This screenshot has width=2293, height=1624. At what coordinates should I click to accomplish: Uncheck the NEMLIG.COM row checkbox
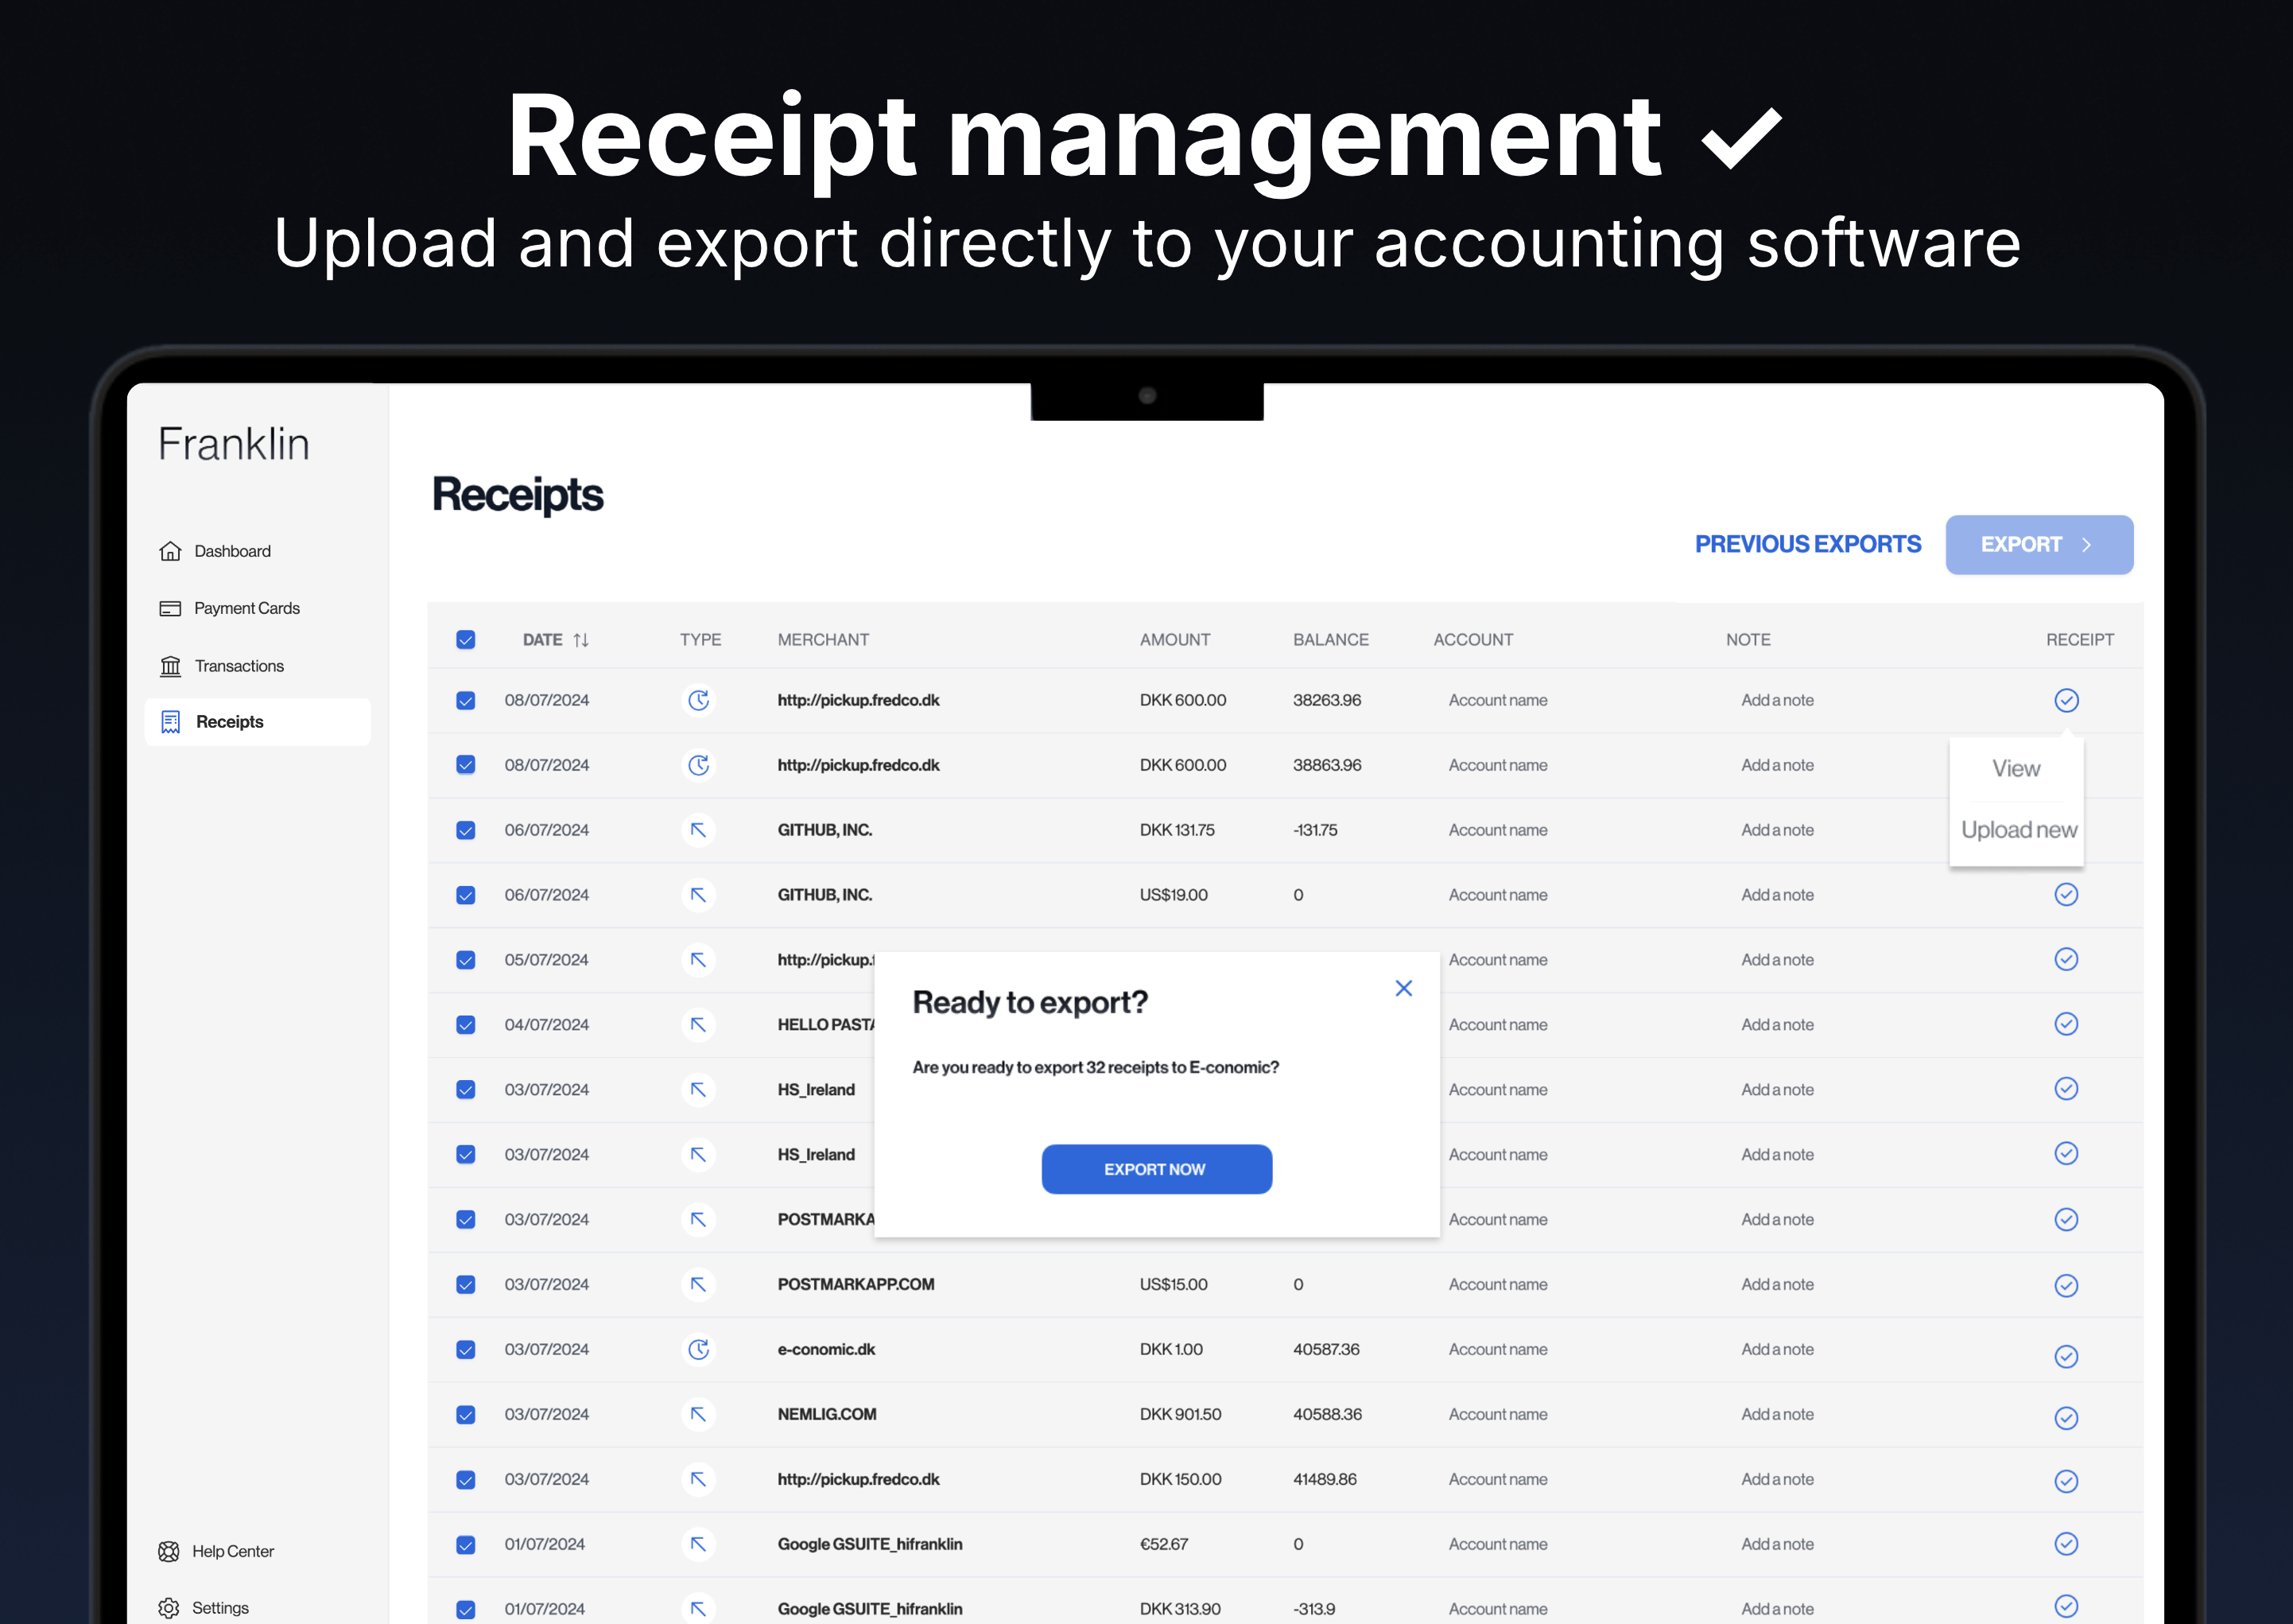(x=466, y=1414)
